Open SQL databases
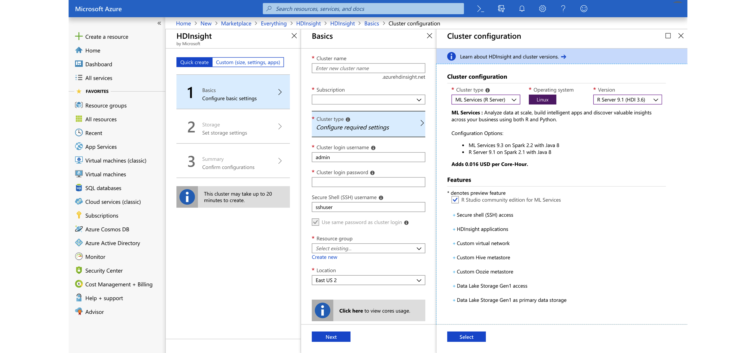 103,188
